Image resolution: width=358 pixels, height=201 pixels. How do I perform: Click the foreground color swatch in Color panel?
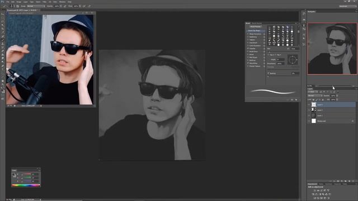(13, 174)
